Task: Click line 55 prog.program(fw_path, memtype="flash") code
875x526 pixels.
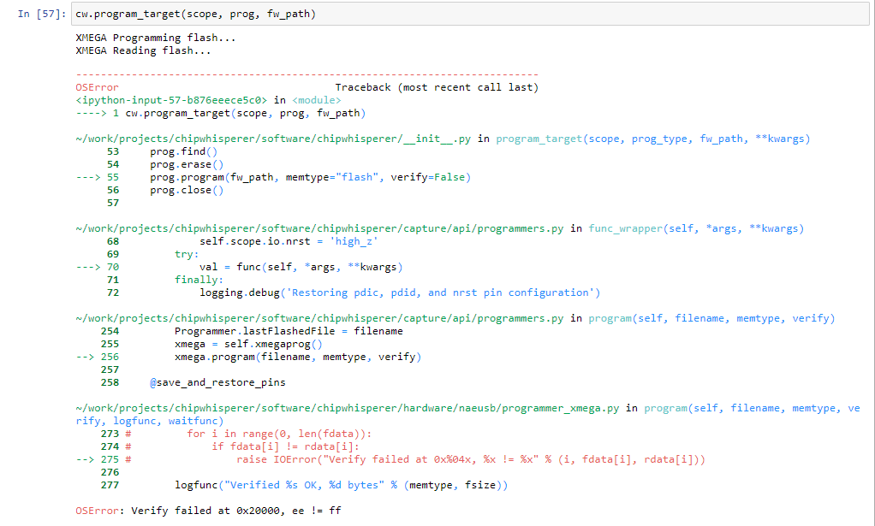Action: point(310,177)
